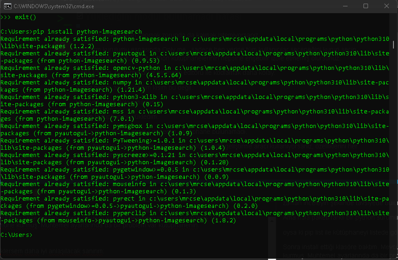Click the pygetwindow version (0.0.9)
The height and width of the screenshot is (260, 398).
(216, 177)
